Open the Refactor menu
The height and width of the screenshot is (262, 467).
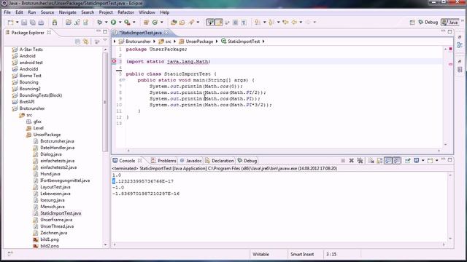pyautogui.click(x=126, y=12)
